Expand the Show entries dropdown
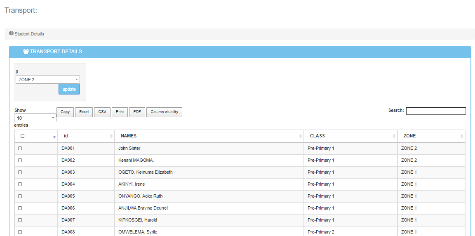Viewport: 475px width, 236px height. tap(35, 118)
